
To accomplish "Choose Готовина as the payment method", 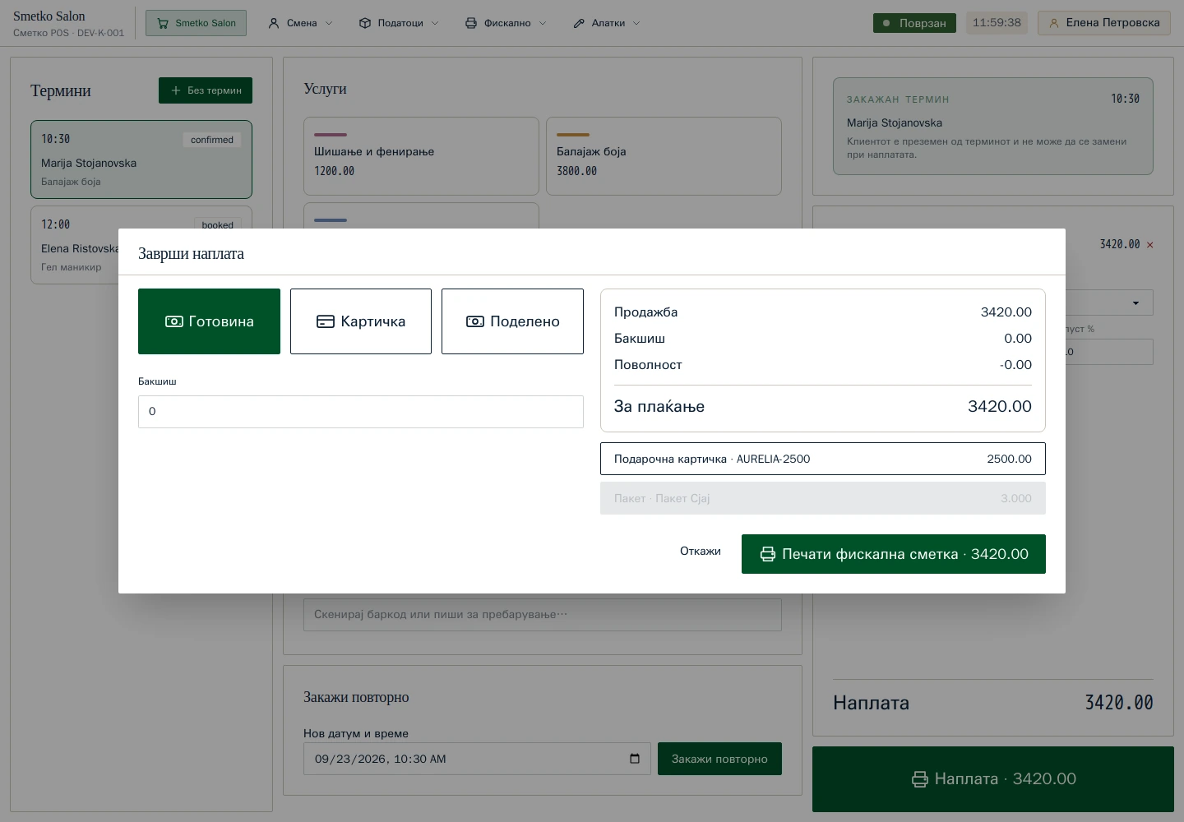I will [209, 321].
